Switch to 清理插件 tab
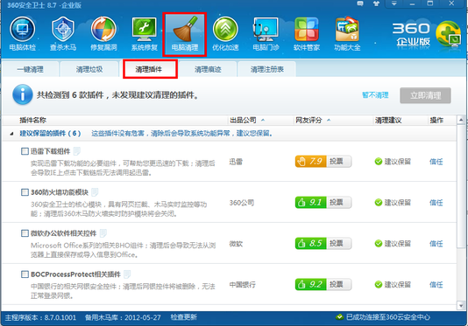The width and height of the screenshot is (468, 326). [149, 69]
